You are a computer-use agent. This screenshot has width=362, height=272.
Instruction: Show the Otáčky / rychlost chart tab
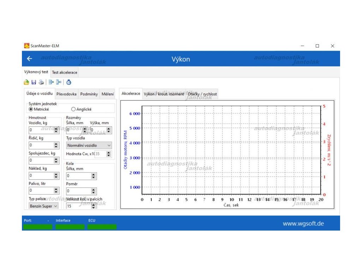tap(202, 94)
